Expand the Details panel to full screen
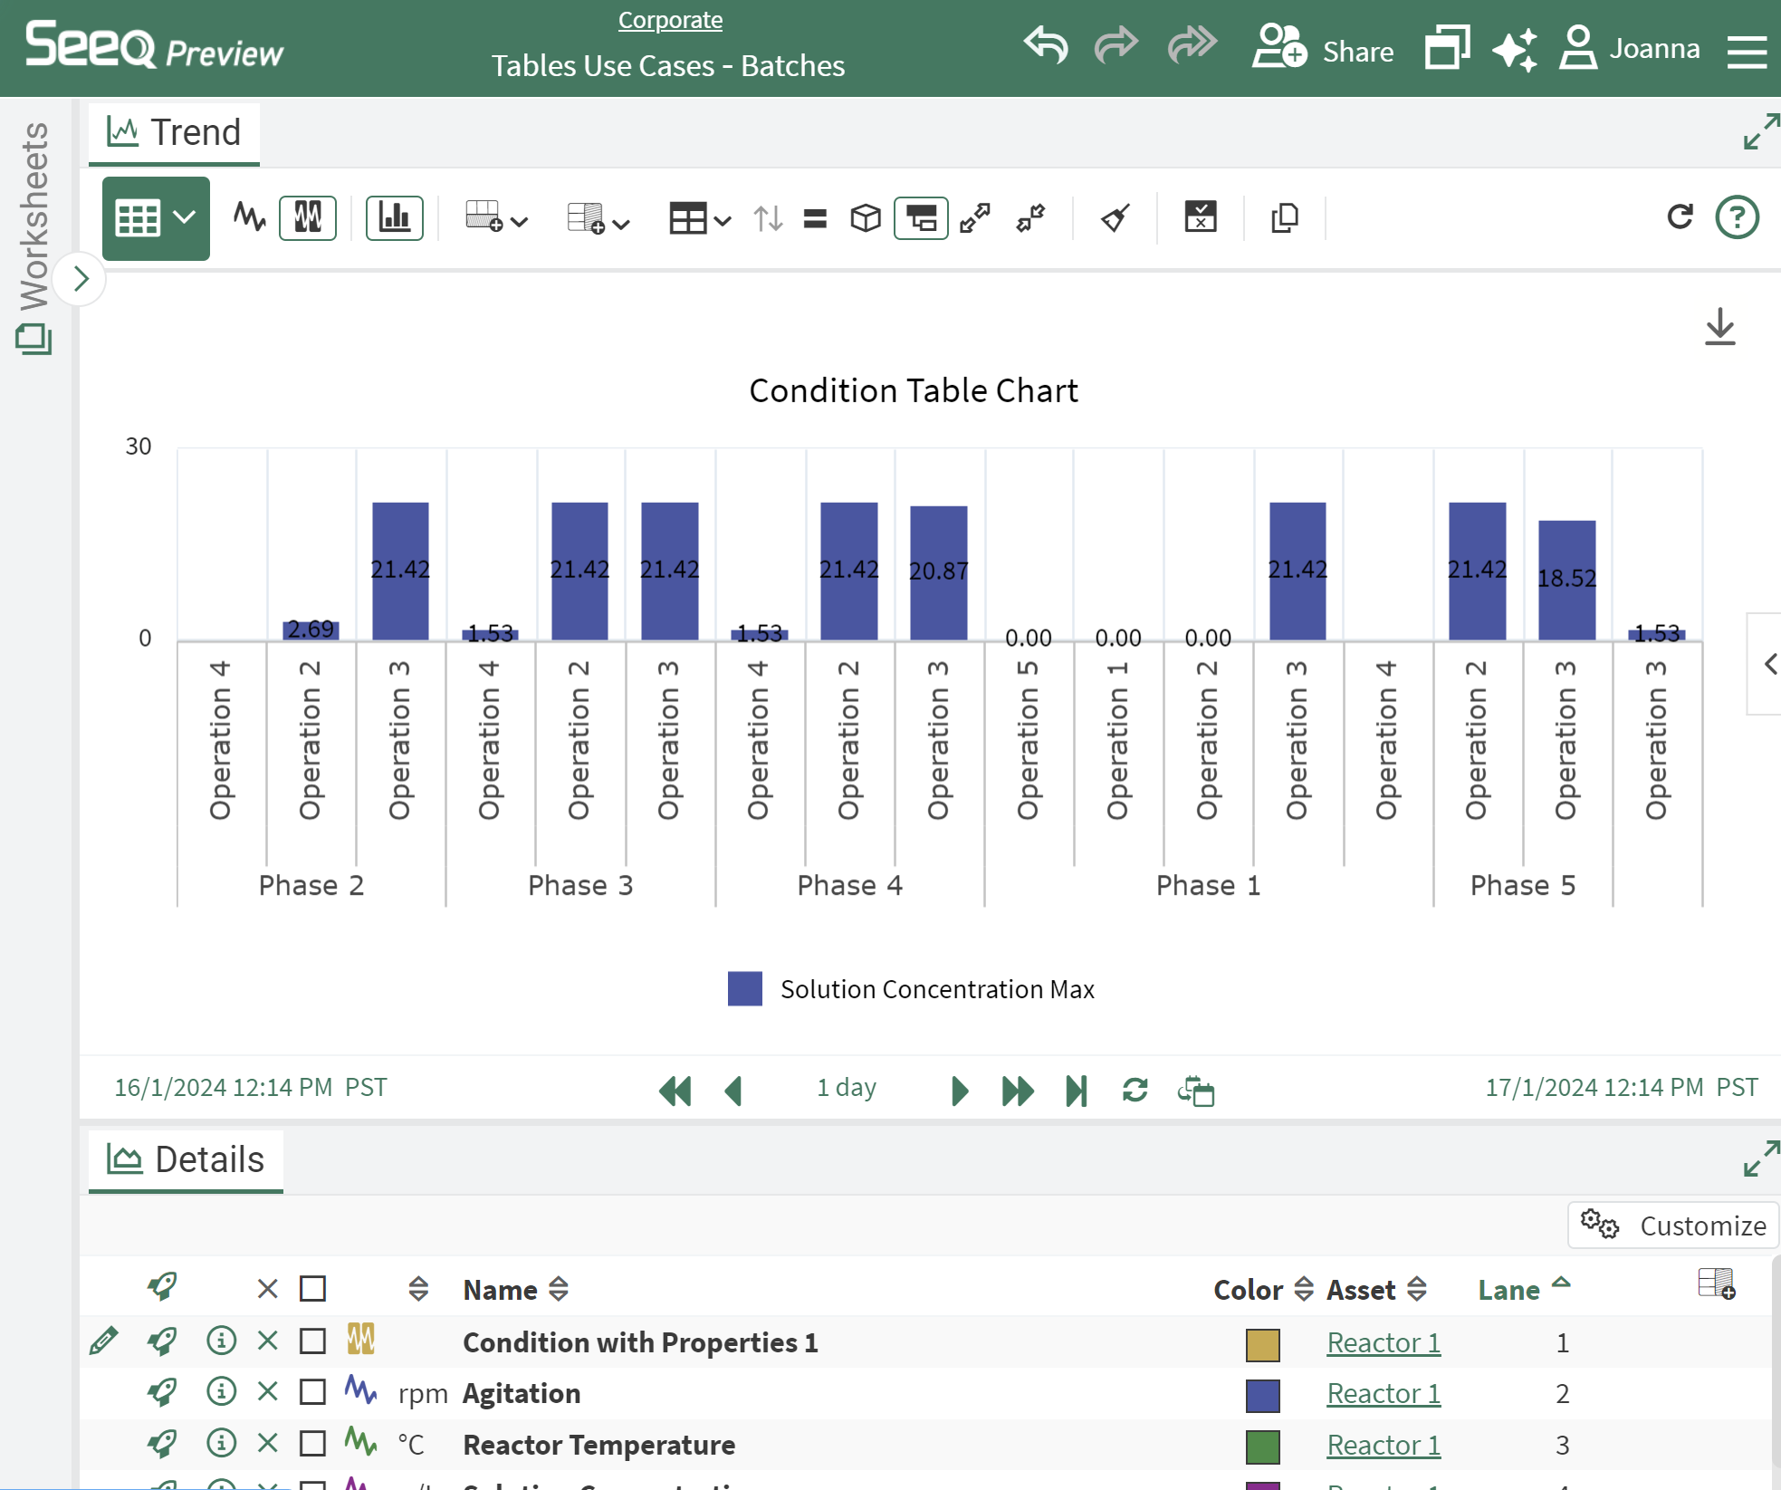1781x1490 pixels. click(1761, 1158)
